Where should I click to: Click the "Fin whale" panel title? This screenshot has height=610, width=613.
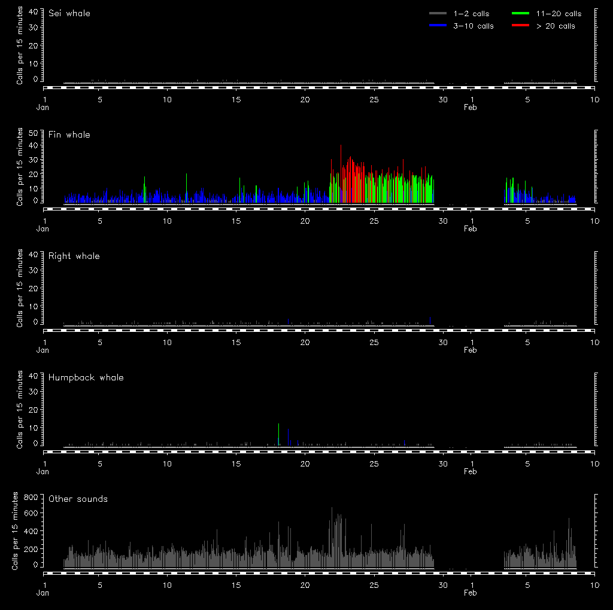pos(69,135)
